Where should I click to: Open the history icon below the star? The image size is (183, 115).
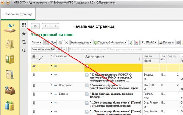click(24, 42)
